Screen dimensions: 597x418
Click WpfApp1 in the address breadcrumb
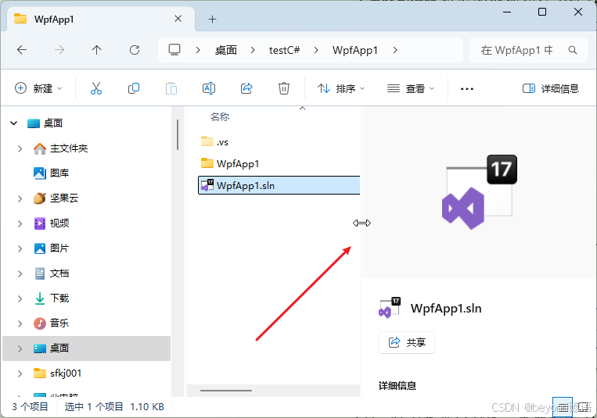355,50
